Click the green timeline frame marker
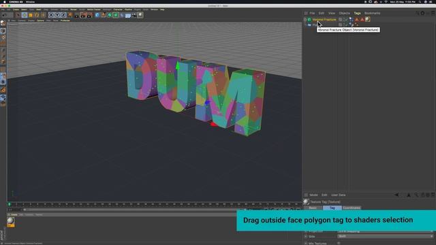The image size is (436, 245). 9,204
